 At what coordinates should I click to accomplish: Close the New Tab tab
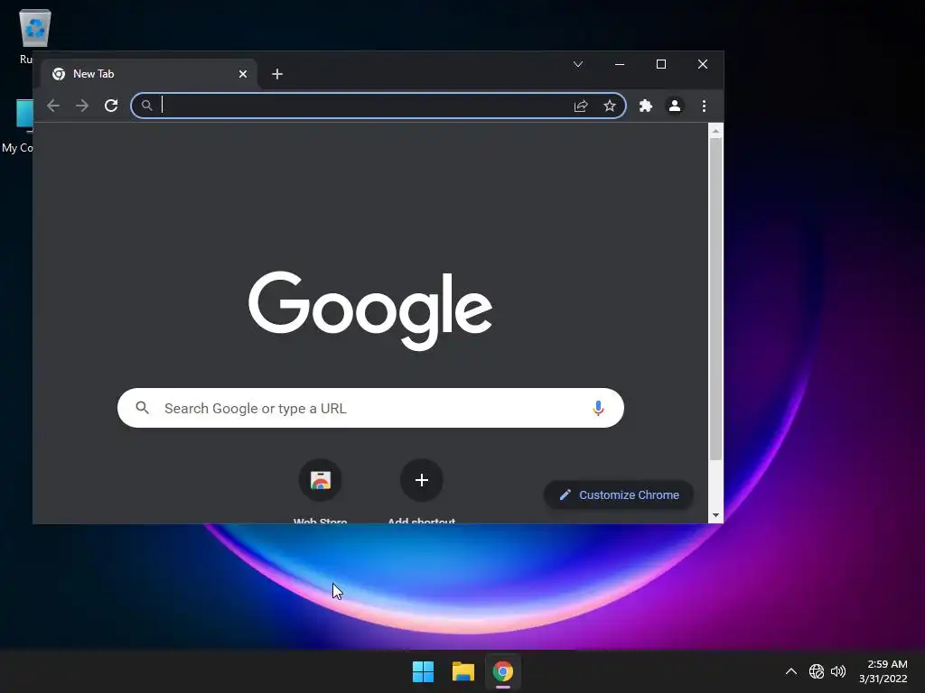(242, 74)
